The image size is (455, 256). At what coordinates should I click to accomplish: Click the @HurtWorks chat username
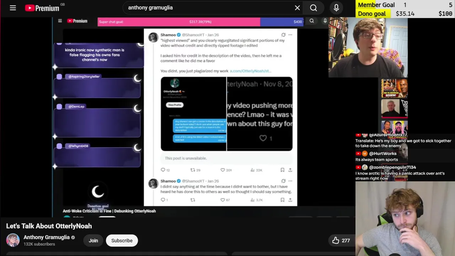tap(382, 154)
